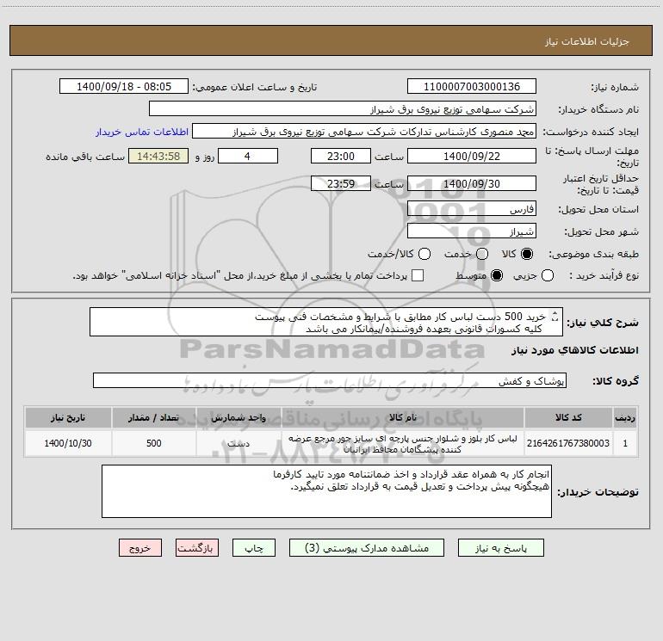This screenshot has height=641, width=663.
Task: Click the price validity date 1400/09/30 field
Action: pos(472,183)
